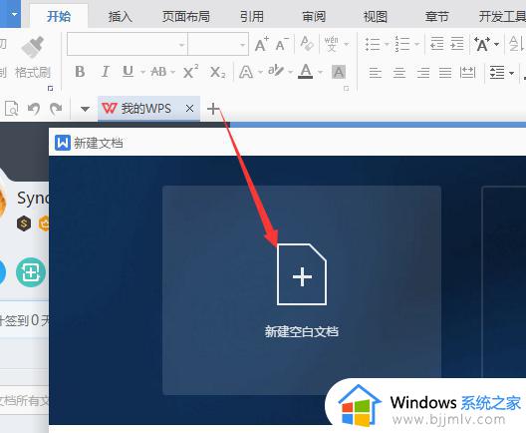Apply the text highlight pen
526x433 pixels.
click(x=276, y=71)
